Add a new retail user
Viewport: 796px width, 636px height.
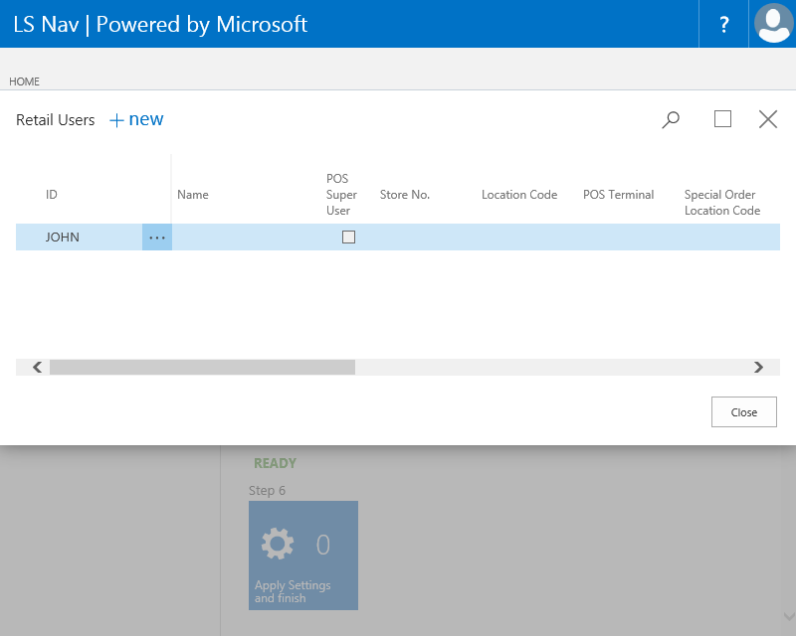136,119
